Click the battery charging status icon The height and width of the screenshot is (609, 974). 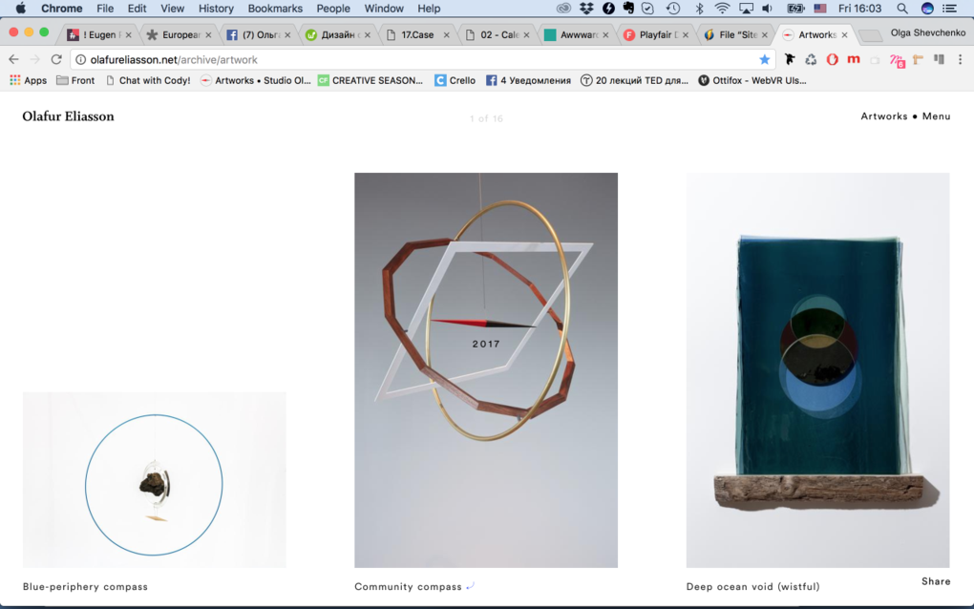(x=795, y=9)
